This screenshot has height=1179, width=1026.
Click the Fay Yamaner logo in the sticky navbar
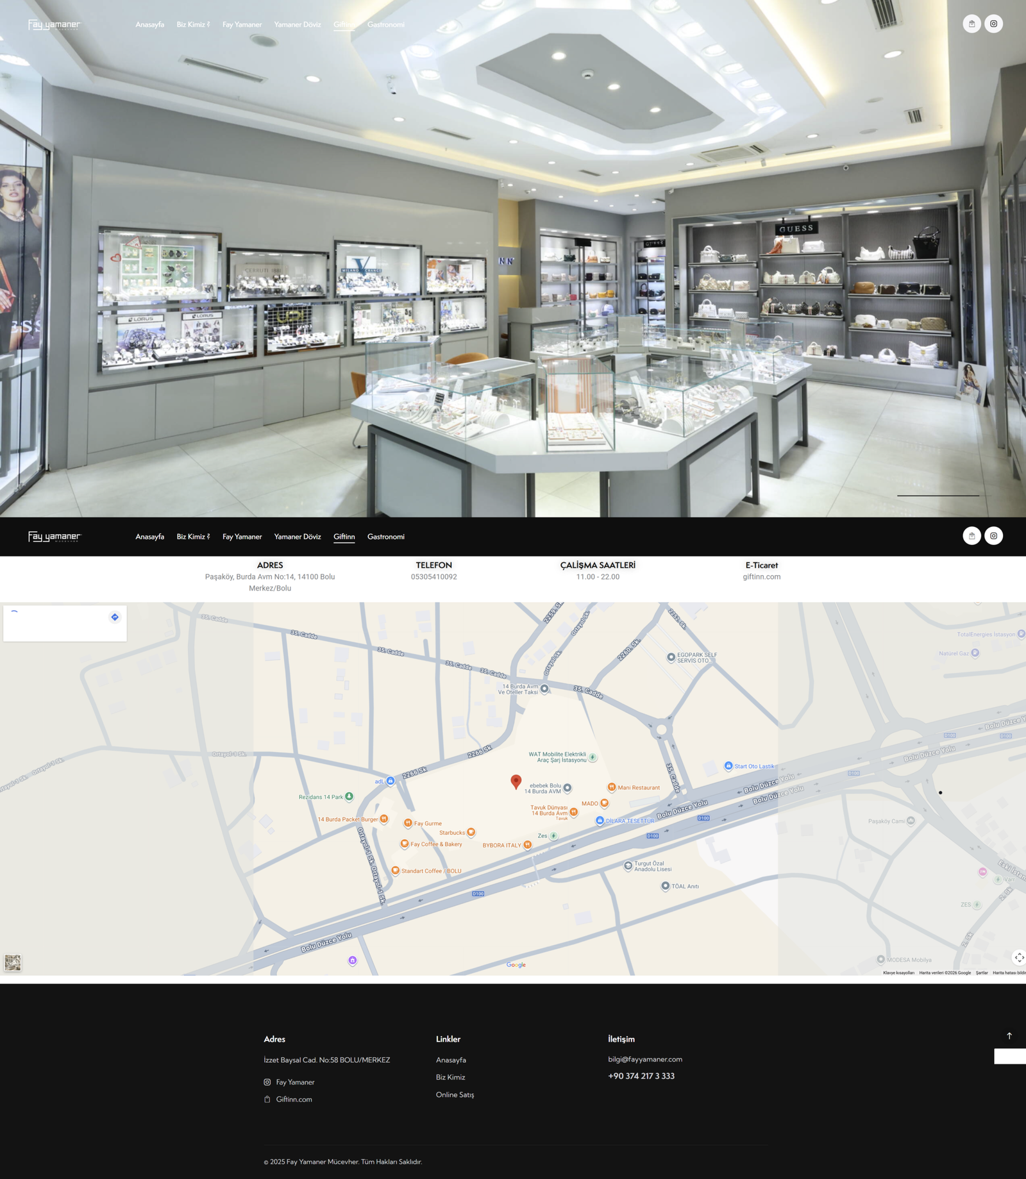point(55,537)
